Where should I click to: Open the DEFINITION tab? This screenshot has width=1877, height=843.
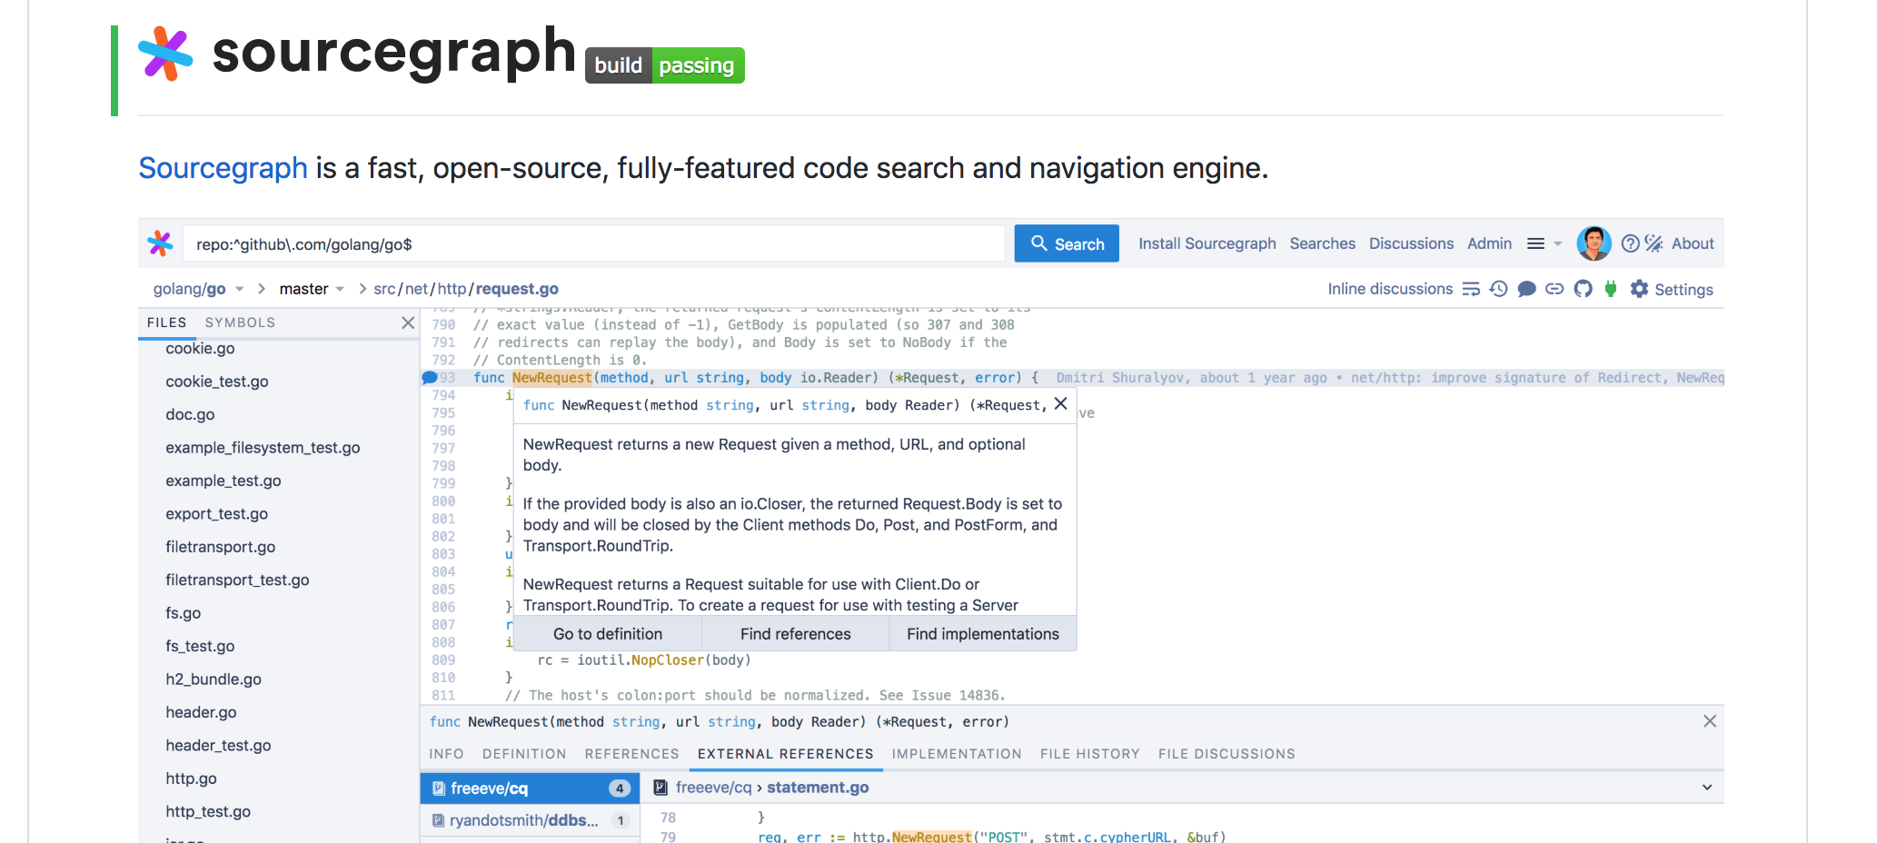point(524,754)
